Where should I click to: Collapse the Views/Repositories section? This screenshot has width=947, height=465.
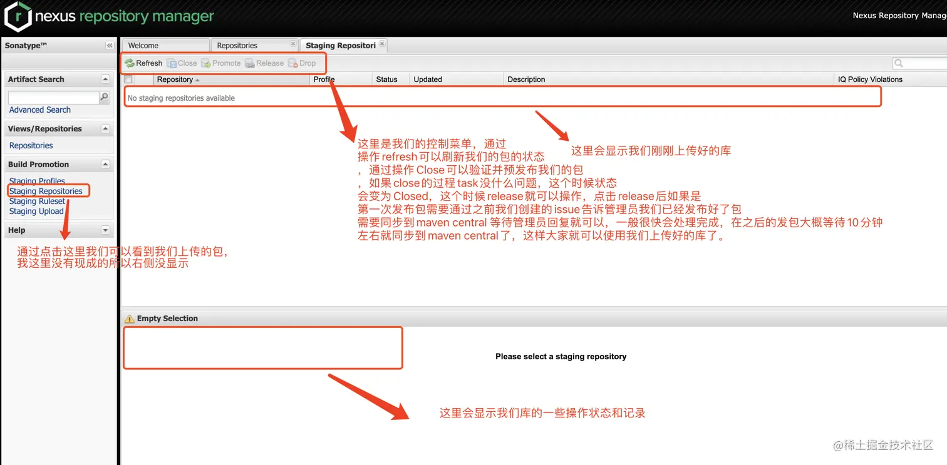coord(105,128)
